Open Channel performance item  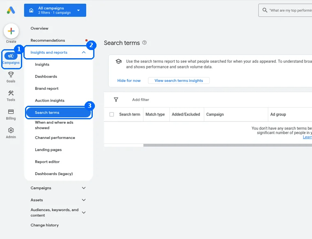[x=55, y=138]
